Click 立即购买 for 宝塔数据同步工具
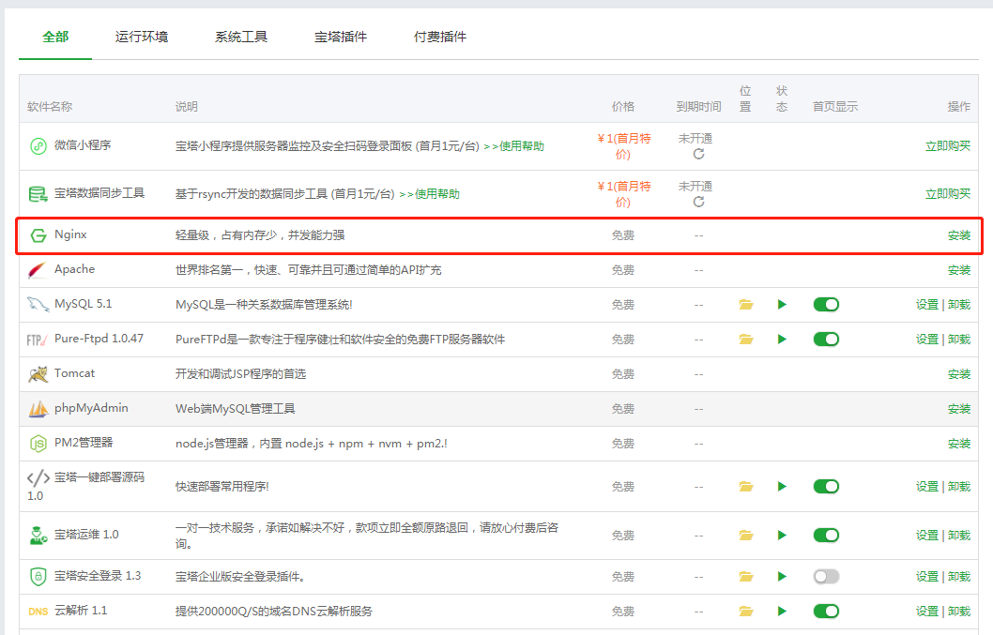Image resolution: width=993 pixels, height=635 pixels. click(948, 194)
